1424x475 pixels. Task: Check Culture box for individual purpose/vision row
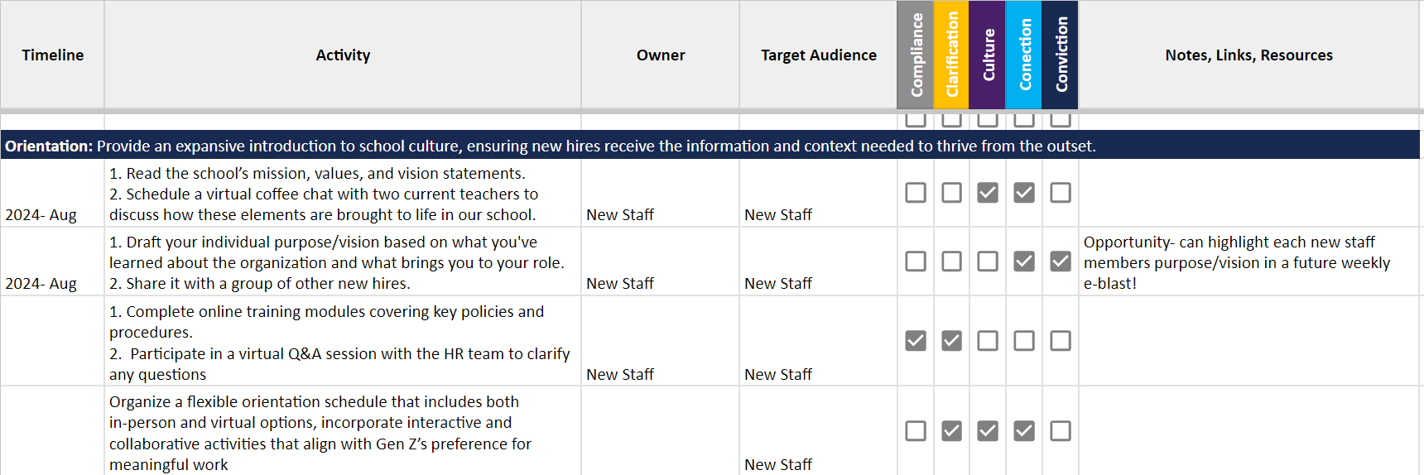(x=988, y=261)
